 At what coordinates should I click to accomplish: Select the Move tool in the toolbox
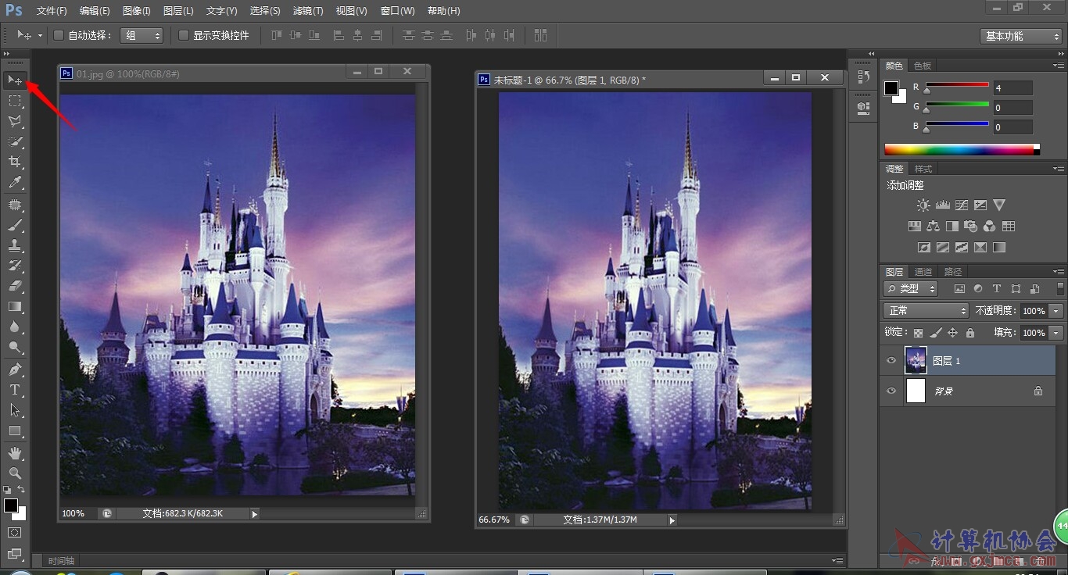[15, 80]
